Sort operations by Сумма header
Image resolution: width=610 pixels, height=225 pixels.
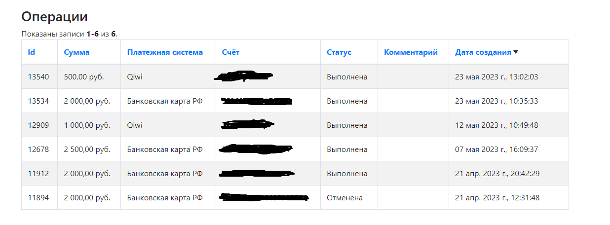[x=76, y=52]
